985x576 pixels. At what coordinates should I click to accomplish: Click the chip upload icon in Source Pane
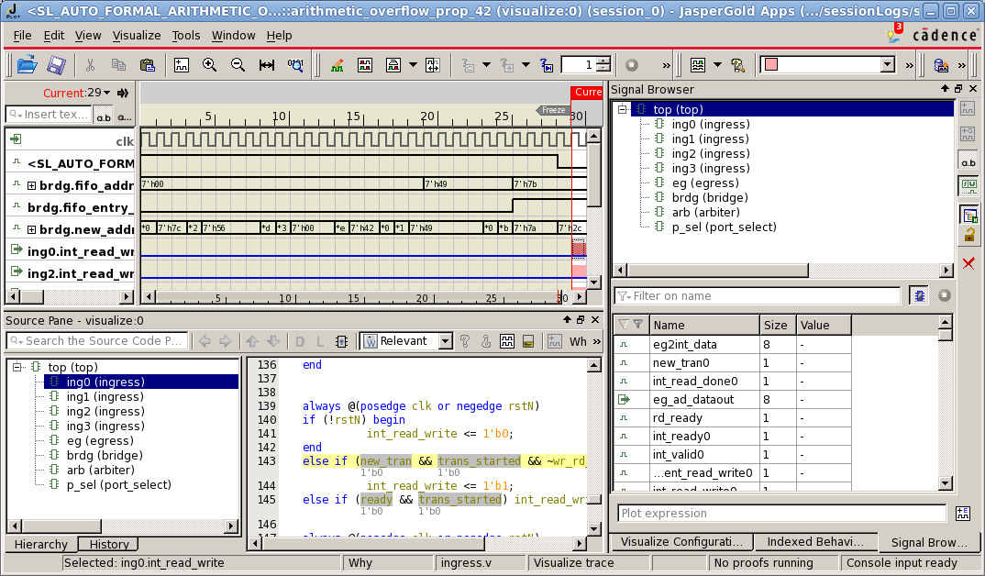(x=342, y=341)
